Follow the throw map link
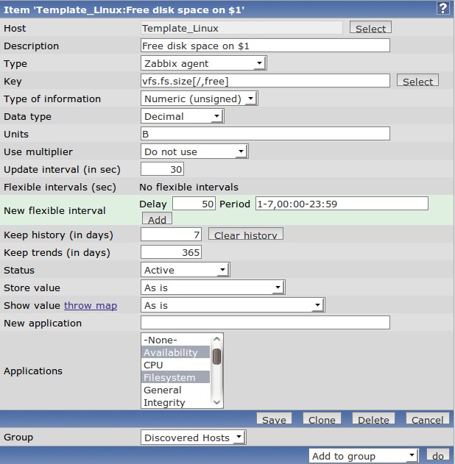This screenshot has height=464, width=455. click(x=91, y=305)
